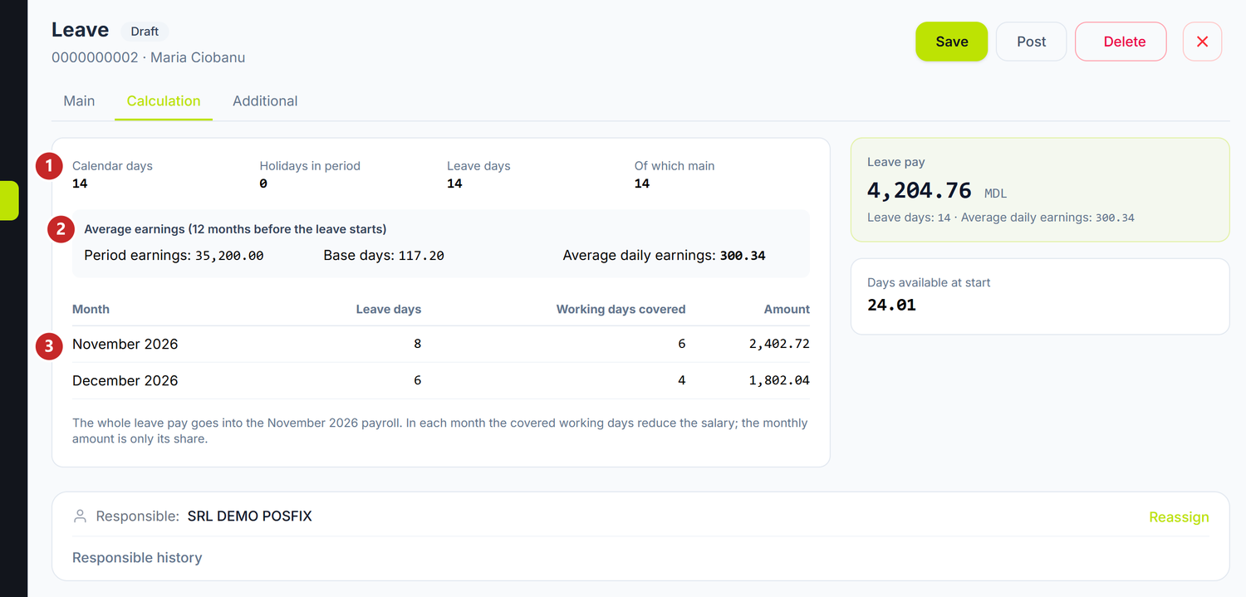The image size is (1246, 597).
Task: Post the leave document
Action: click(1031, 42)
